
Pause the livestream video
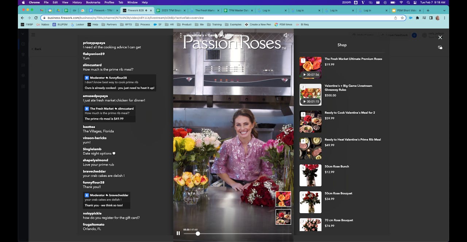pos(178,233)
